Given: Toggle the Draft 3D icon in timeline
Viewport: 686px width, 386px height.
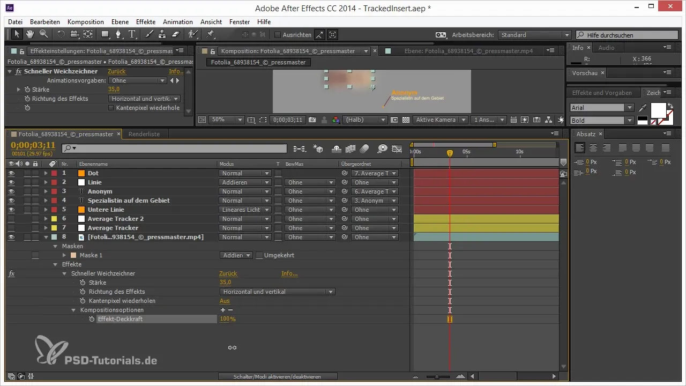Looking at the screenshot, I should (x=318, y=149).
